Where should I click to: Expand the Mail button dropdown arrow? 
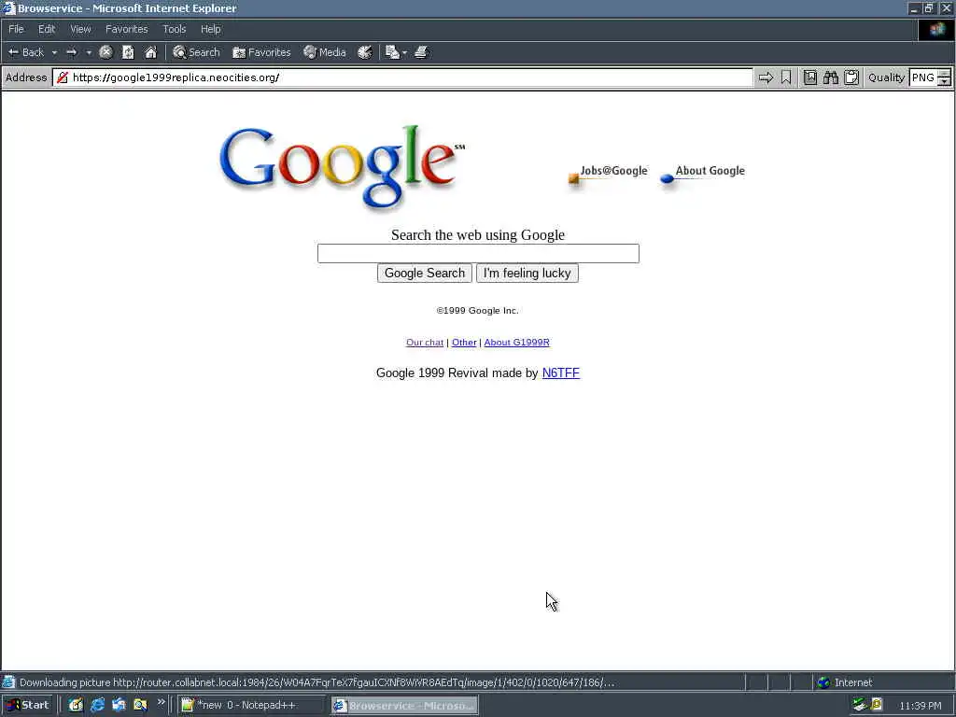click(404, 52)
